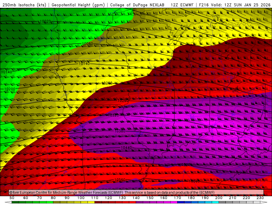The height and width of the screenshot is (204, 272).
Task: Click the 10260 height contour label
Action: [123, 101]
